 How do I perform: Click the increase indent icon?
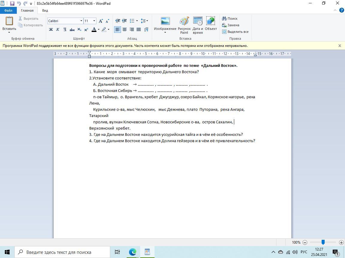pos(125,21)
